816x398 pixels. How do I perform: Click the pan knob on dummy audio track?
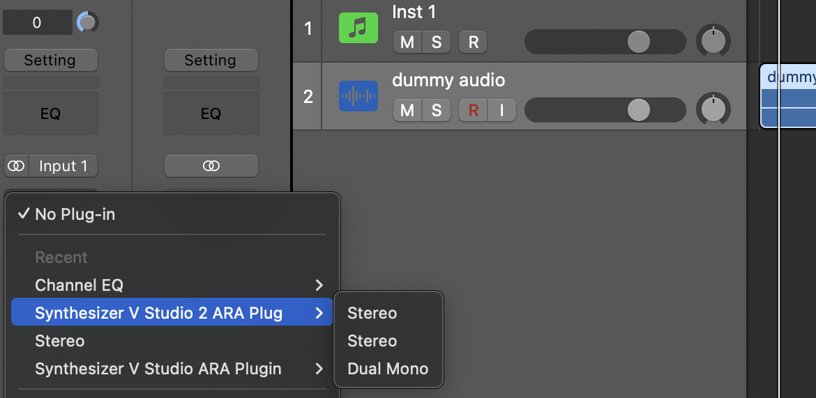pos(713,109)
